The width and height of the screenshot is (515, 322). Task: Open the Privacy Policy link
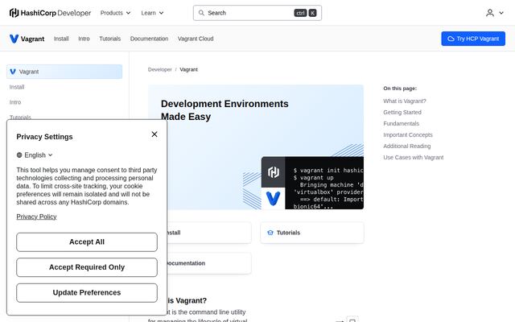point(36,217)
